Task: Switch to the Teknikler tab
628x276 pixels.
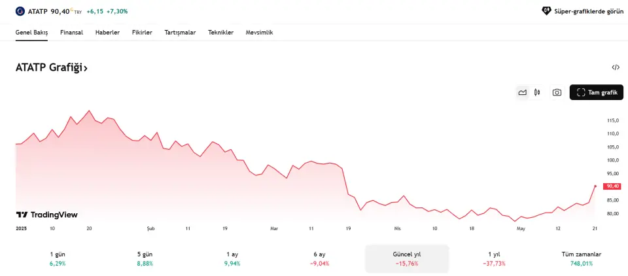Action: click(x=220, y=33)
